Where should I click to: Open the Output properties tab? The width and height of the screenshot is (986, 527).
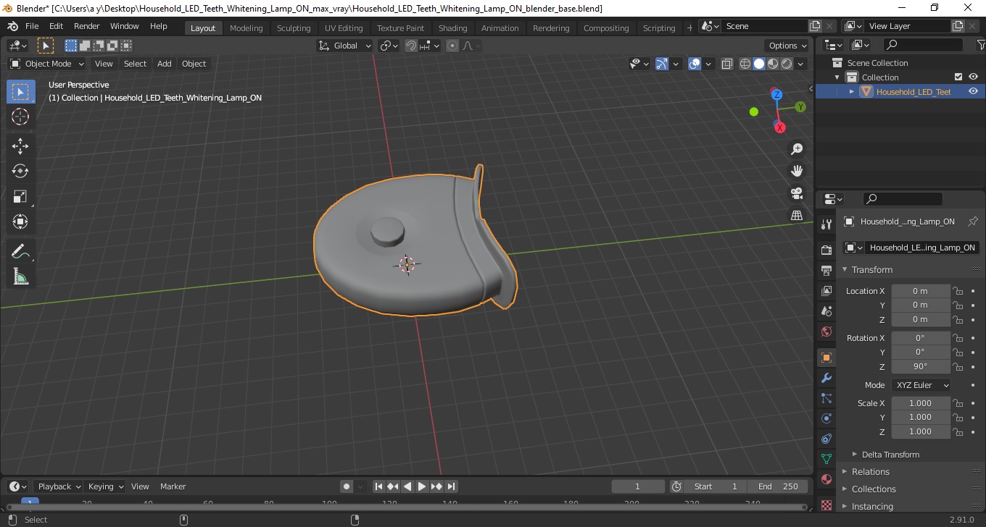click(826, 271)
